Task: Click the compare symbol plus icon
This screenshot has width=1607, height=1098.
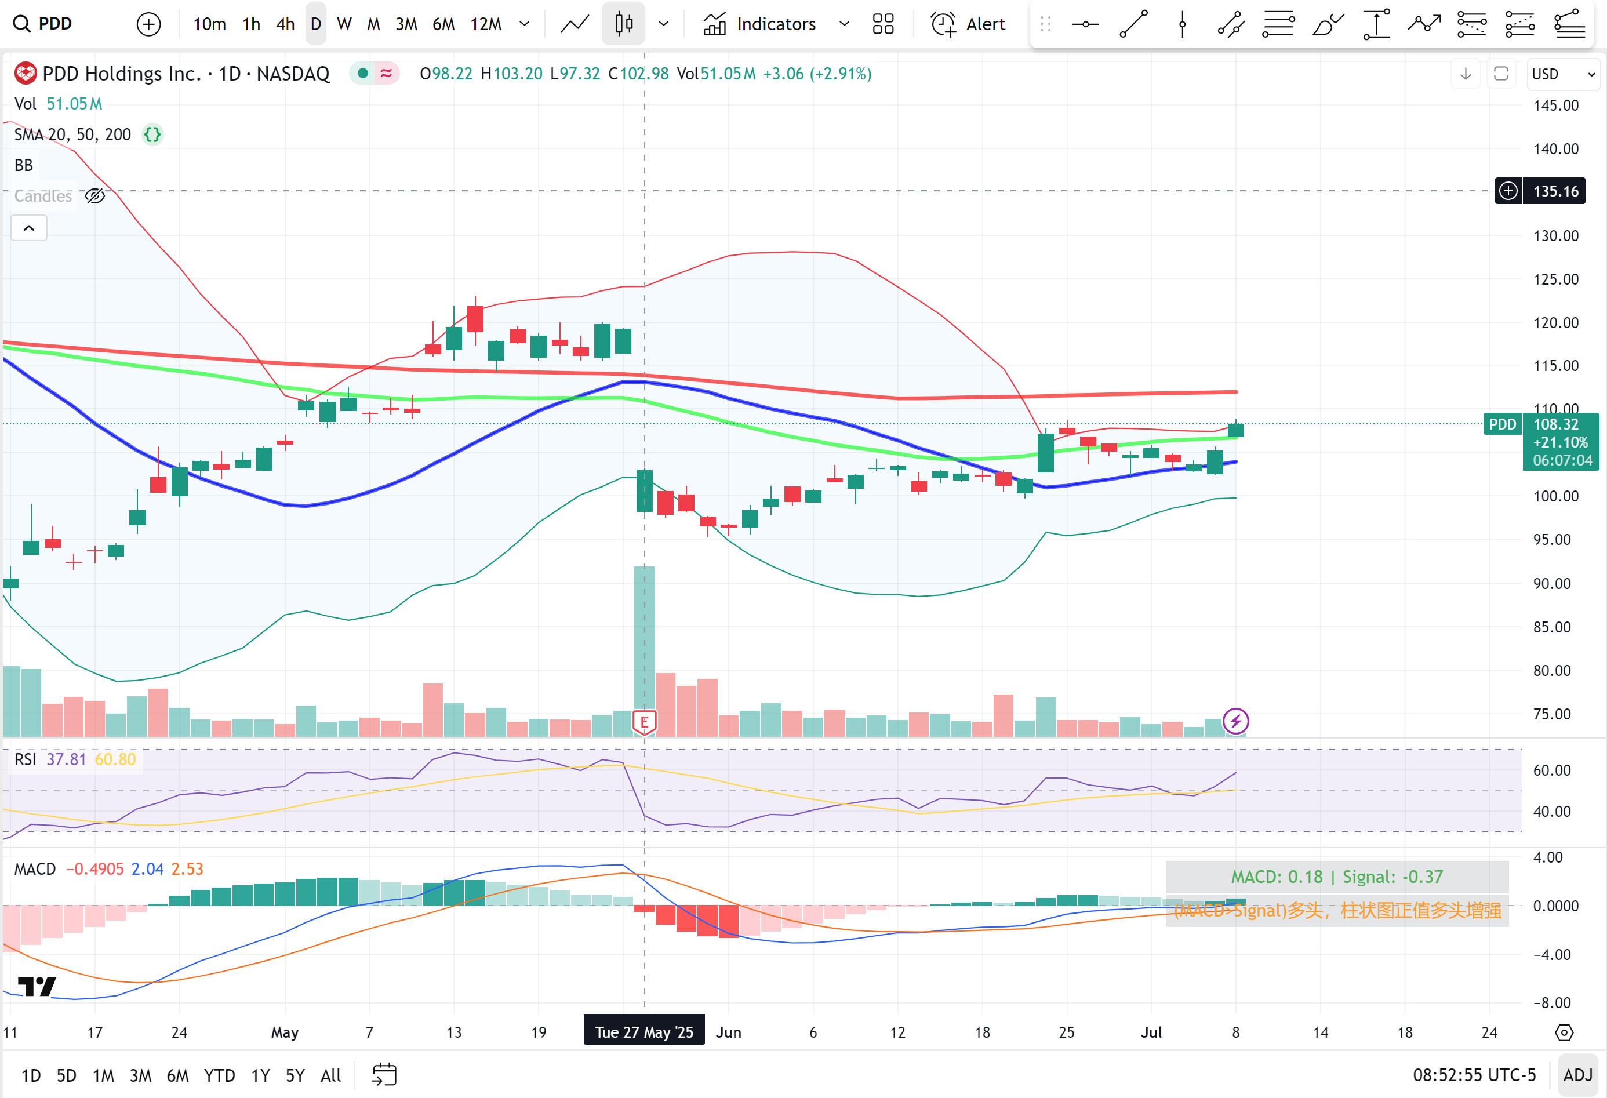Action: click(148, 24)
